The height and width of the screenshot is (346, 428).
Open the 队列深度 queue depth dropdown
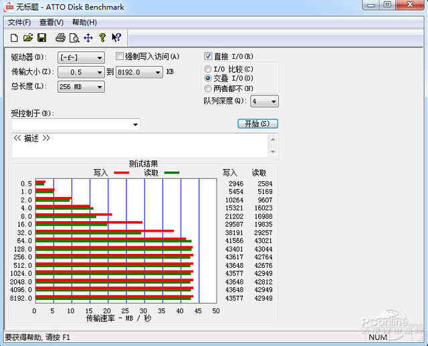(264, 102)
